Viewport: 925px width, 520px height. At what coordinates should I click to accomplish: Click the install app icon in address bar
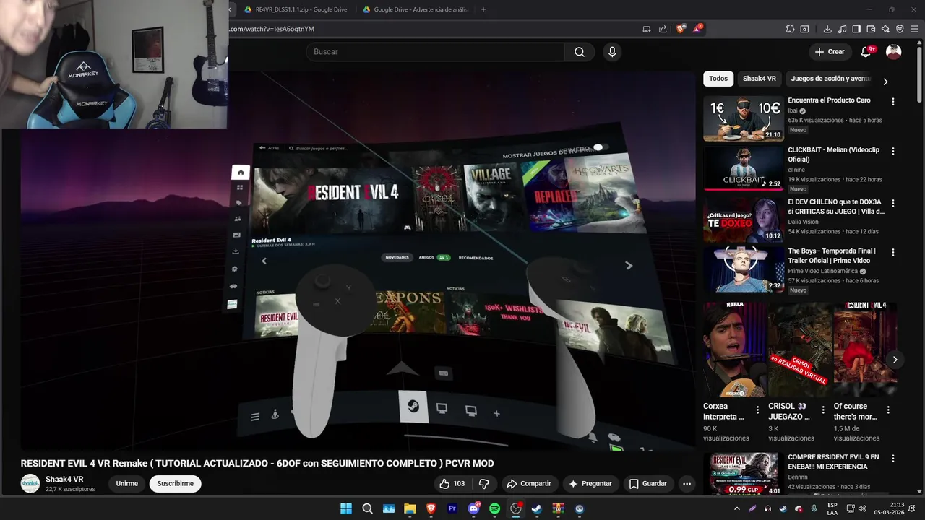pos(647,29)
